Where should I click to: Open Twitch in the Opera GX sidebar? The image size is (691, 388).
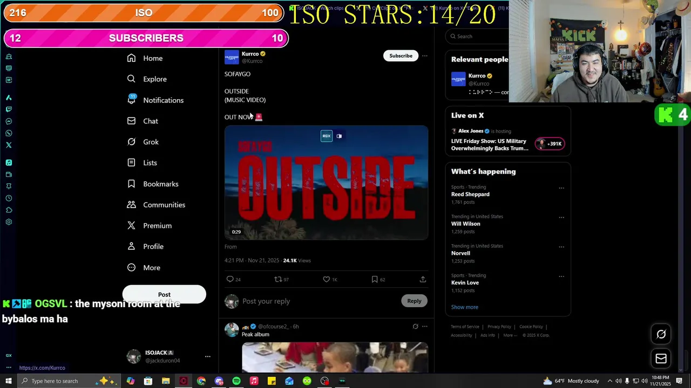click(x=9, y=109)
